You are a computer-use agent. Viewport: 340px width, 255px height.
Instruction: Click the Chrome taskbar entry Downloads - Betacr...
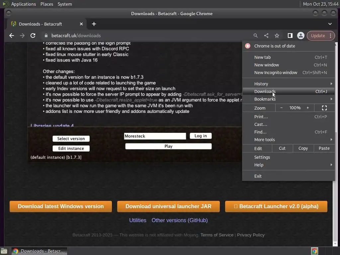coord(39,251)
